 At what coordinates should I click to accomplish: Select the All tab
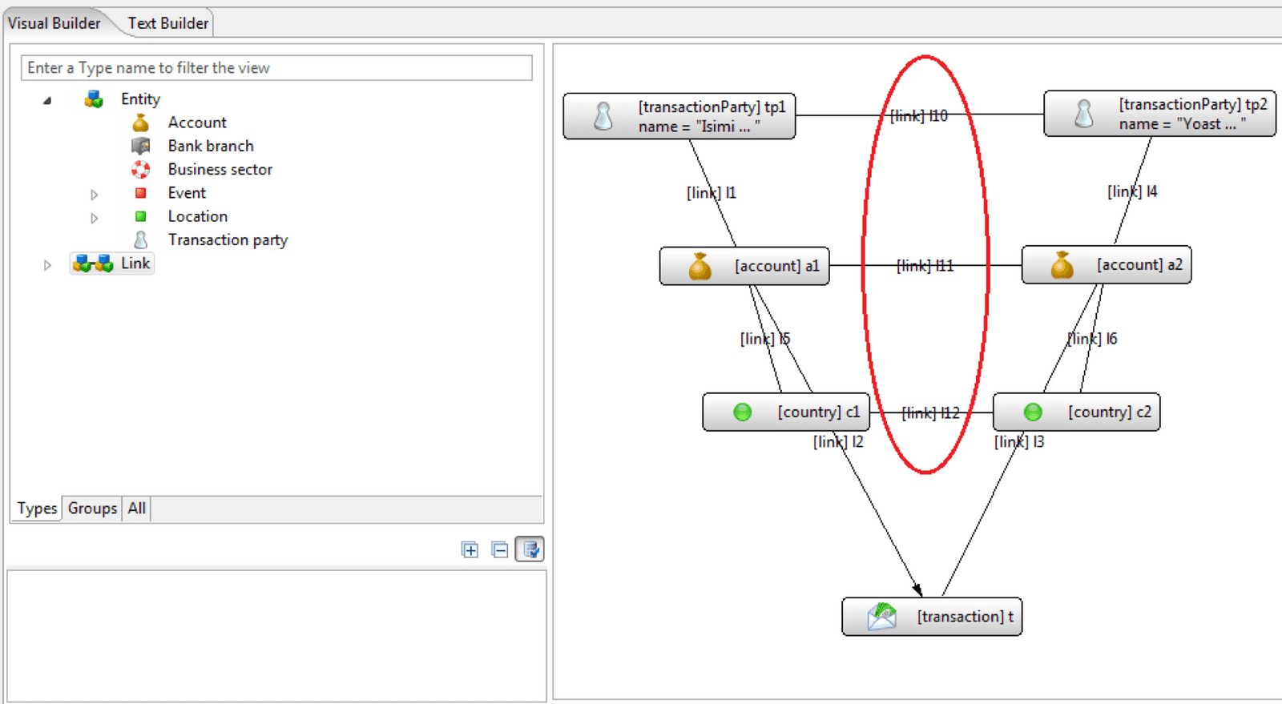tap(137, 508)
